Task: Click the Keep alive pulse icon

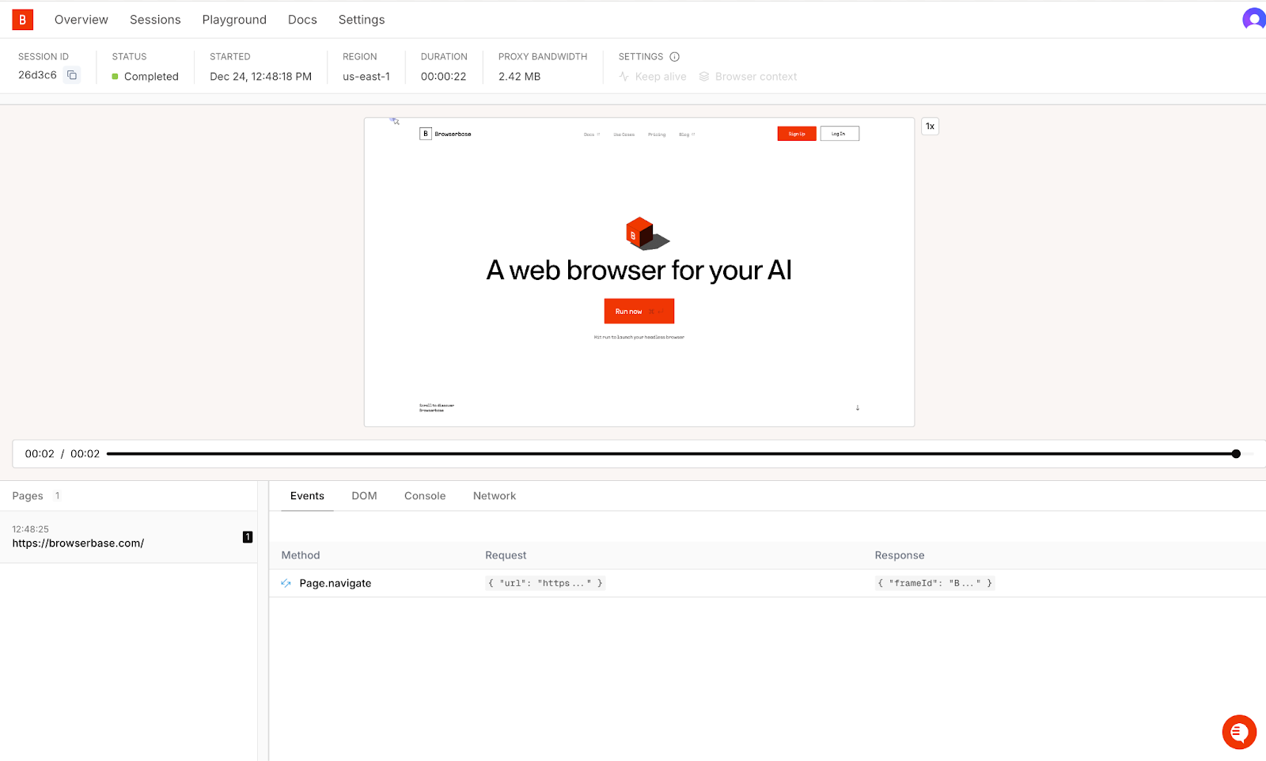Action: [x=624, y=77]
